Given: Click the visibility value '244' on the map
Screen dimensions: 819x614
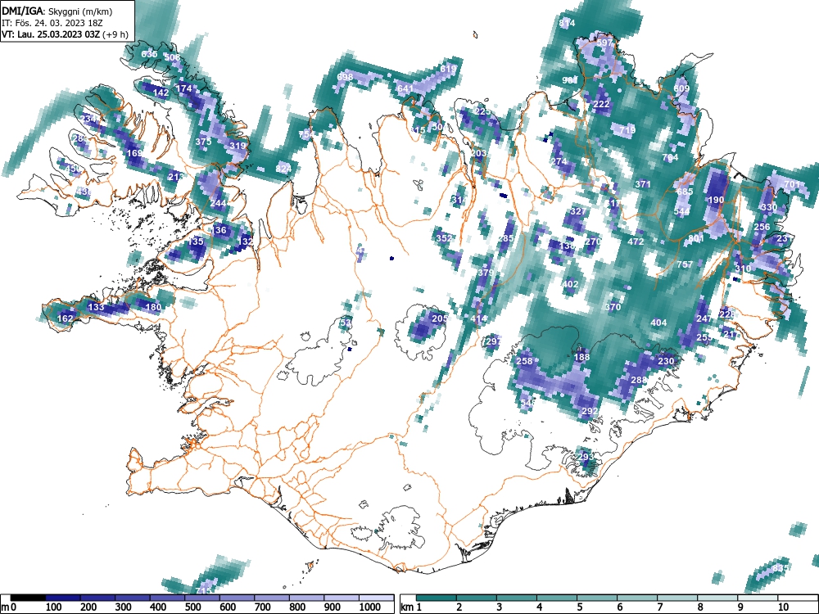Looking at the screenshot, I should pyautogui.click(x=219, y=203).
